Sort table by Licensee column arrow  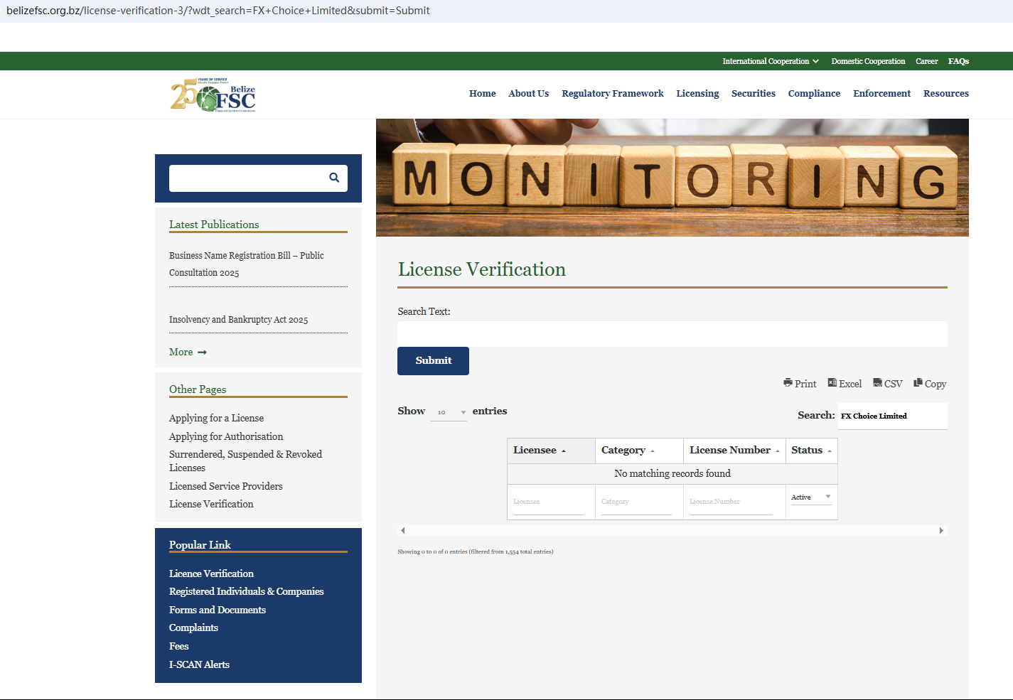(x=564, y=451)
